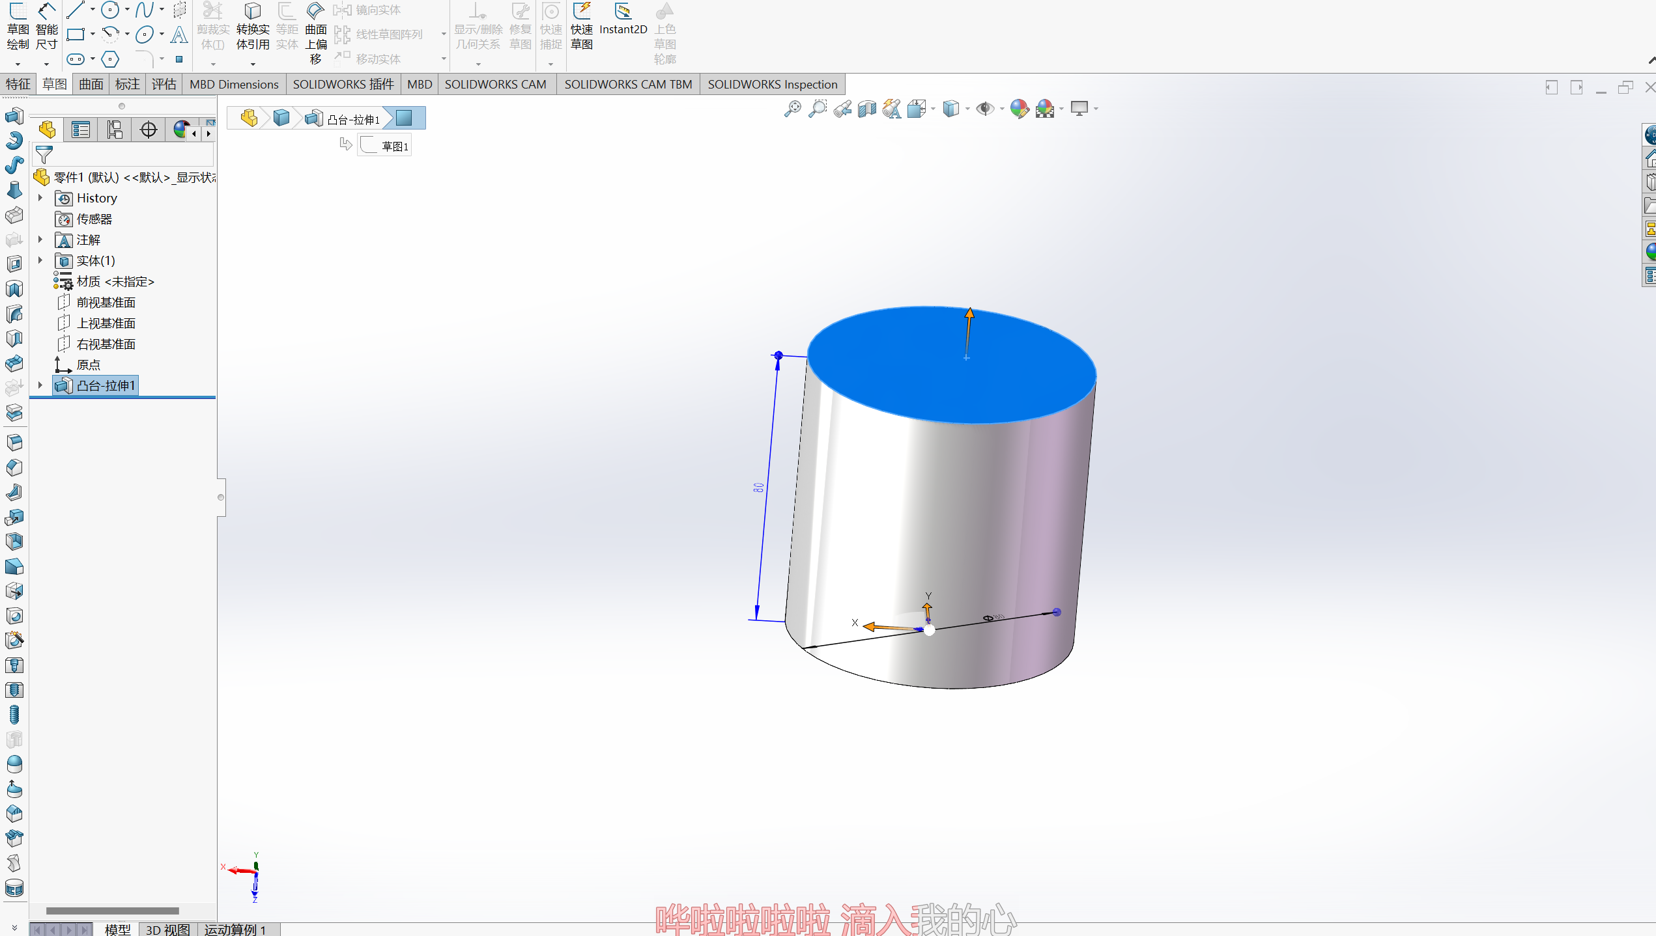Open the ConfigurationManager tab icon
This screenshot has height=936, width=1656.
[x=115, y=130]
